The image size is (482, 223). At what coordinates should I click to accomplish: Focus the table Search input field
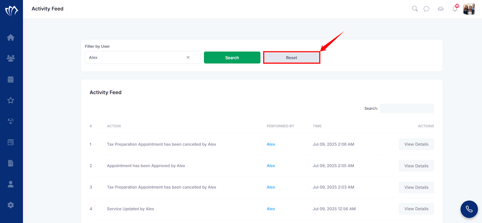(407, 108)
